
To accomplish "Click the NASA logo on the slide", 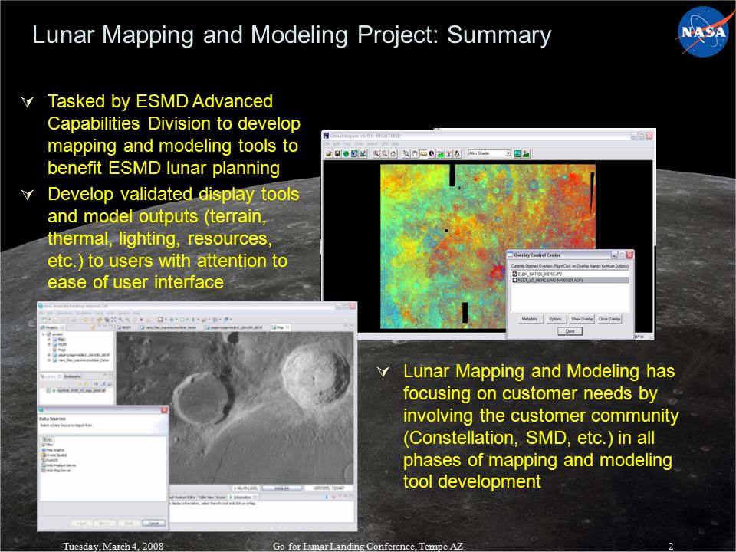I will 703,32.
